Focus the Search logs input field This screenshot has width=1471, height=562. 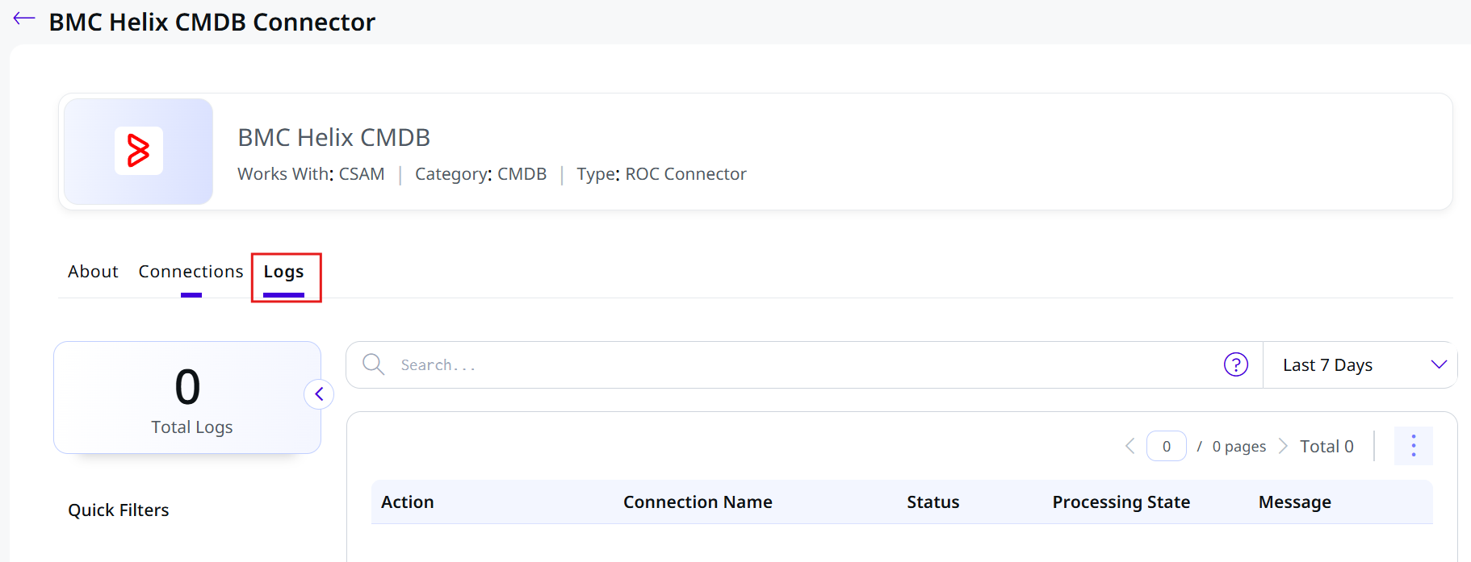point(804,365)
